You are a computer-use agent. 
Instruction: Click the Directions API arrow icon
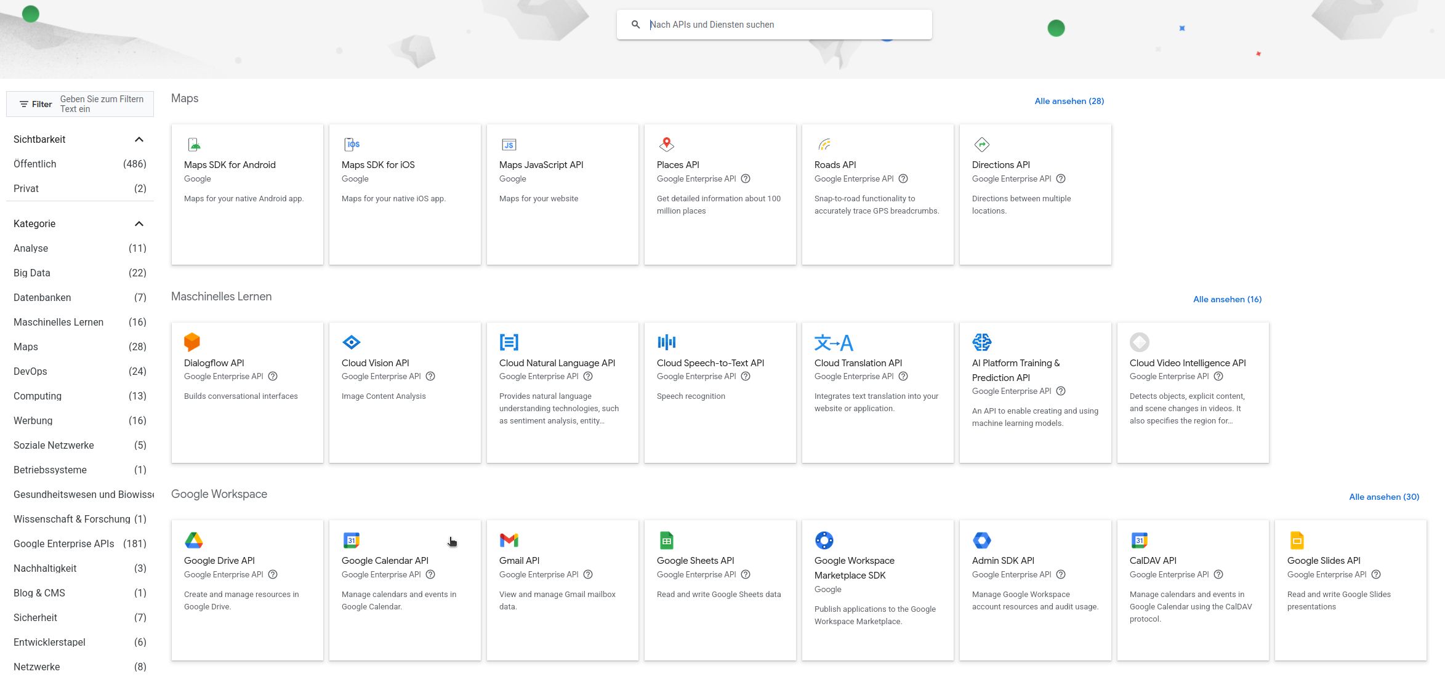click(982, 145)
